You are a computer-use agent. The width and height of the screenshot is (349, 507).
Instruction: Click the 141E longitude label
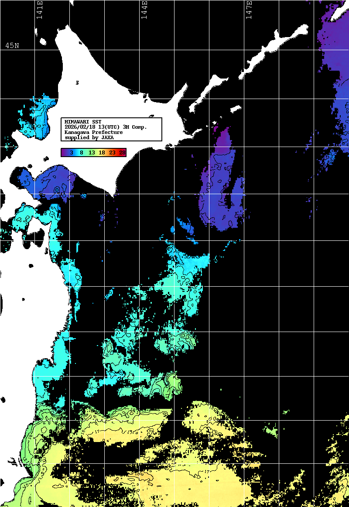39,10
